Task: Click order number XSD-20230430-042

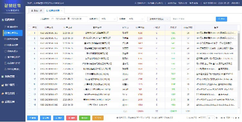Action: click(49, 105)
